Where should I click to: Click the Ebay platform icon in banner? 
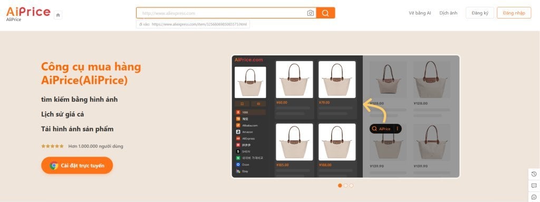(238, 171)
